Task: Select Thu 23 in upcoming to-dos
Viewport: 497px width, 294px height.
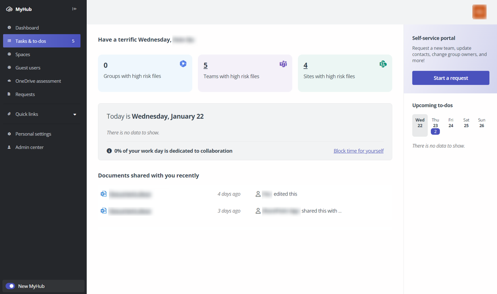Action: 435,125
